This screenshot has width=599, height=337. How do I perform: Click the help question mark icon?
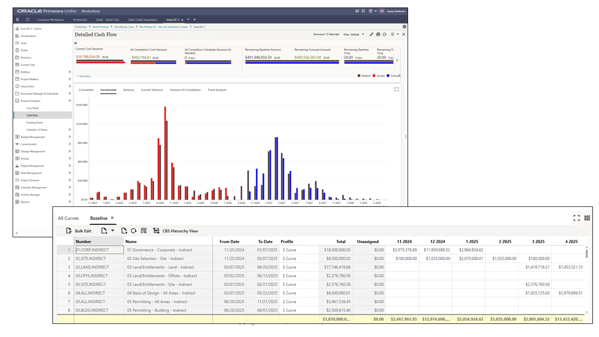pos(370,11)
